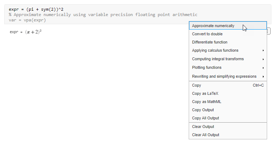Screen dimensions: 275x144
Task: Select Approximate numerically from context menu
Action: pyautogui.click(x=213, y=26)
